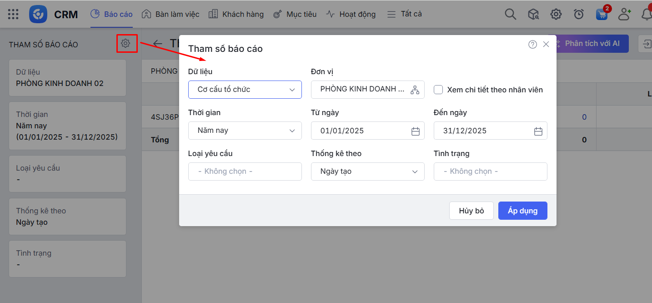
Task: Switch to the Mục tiêu menu
Action: (295, 14)
